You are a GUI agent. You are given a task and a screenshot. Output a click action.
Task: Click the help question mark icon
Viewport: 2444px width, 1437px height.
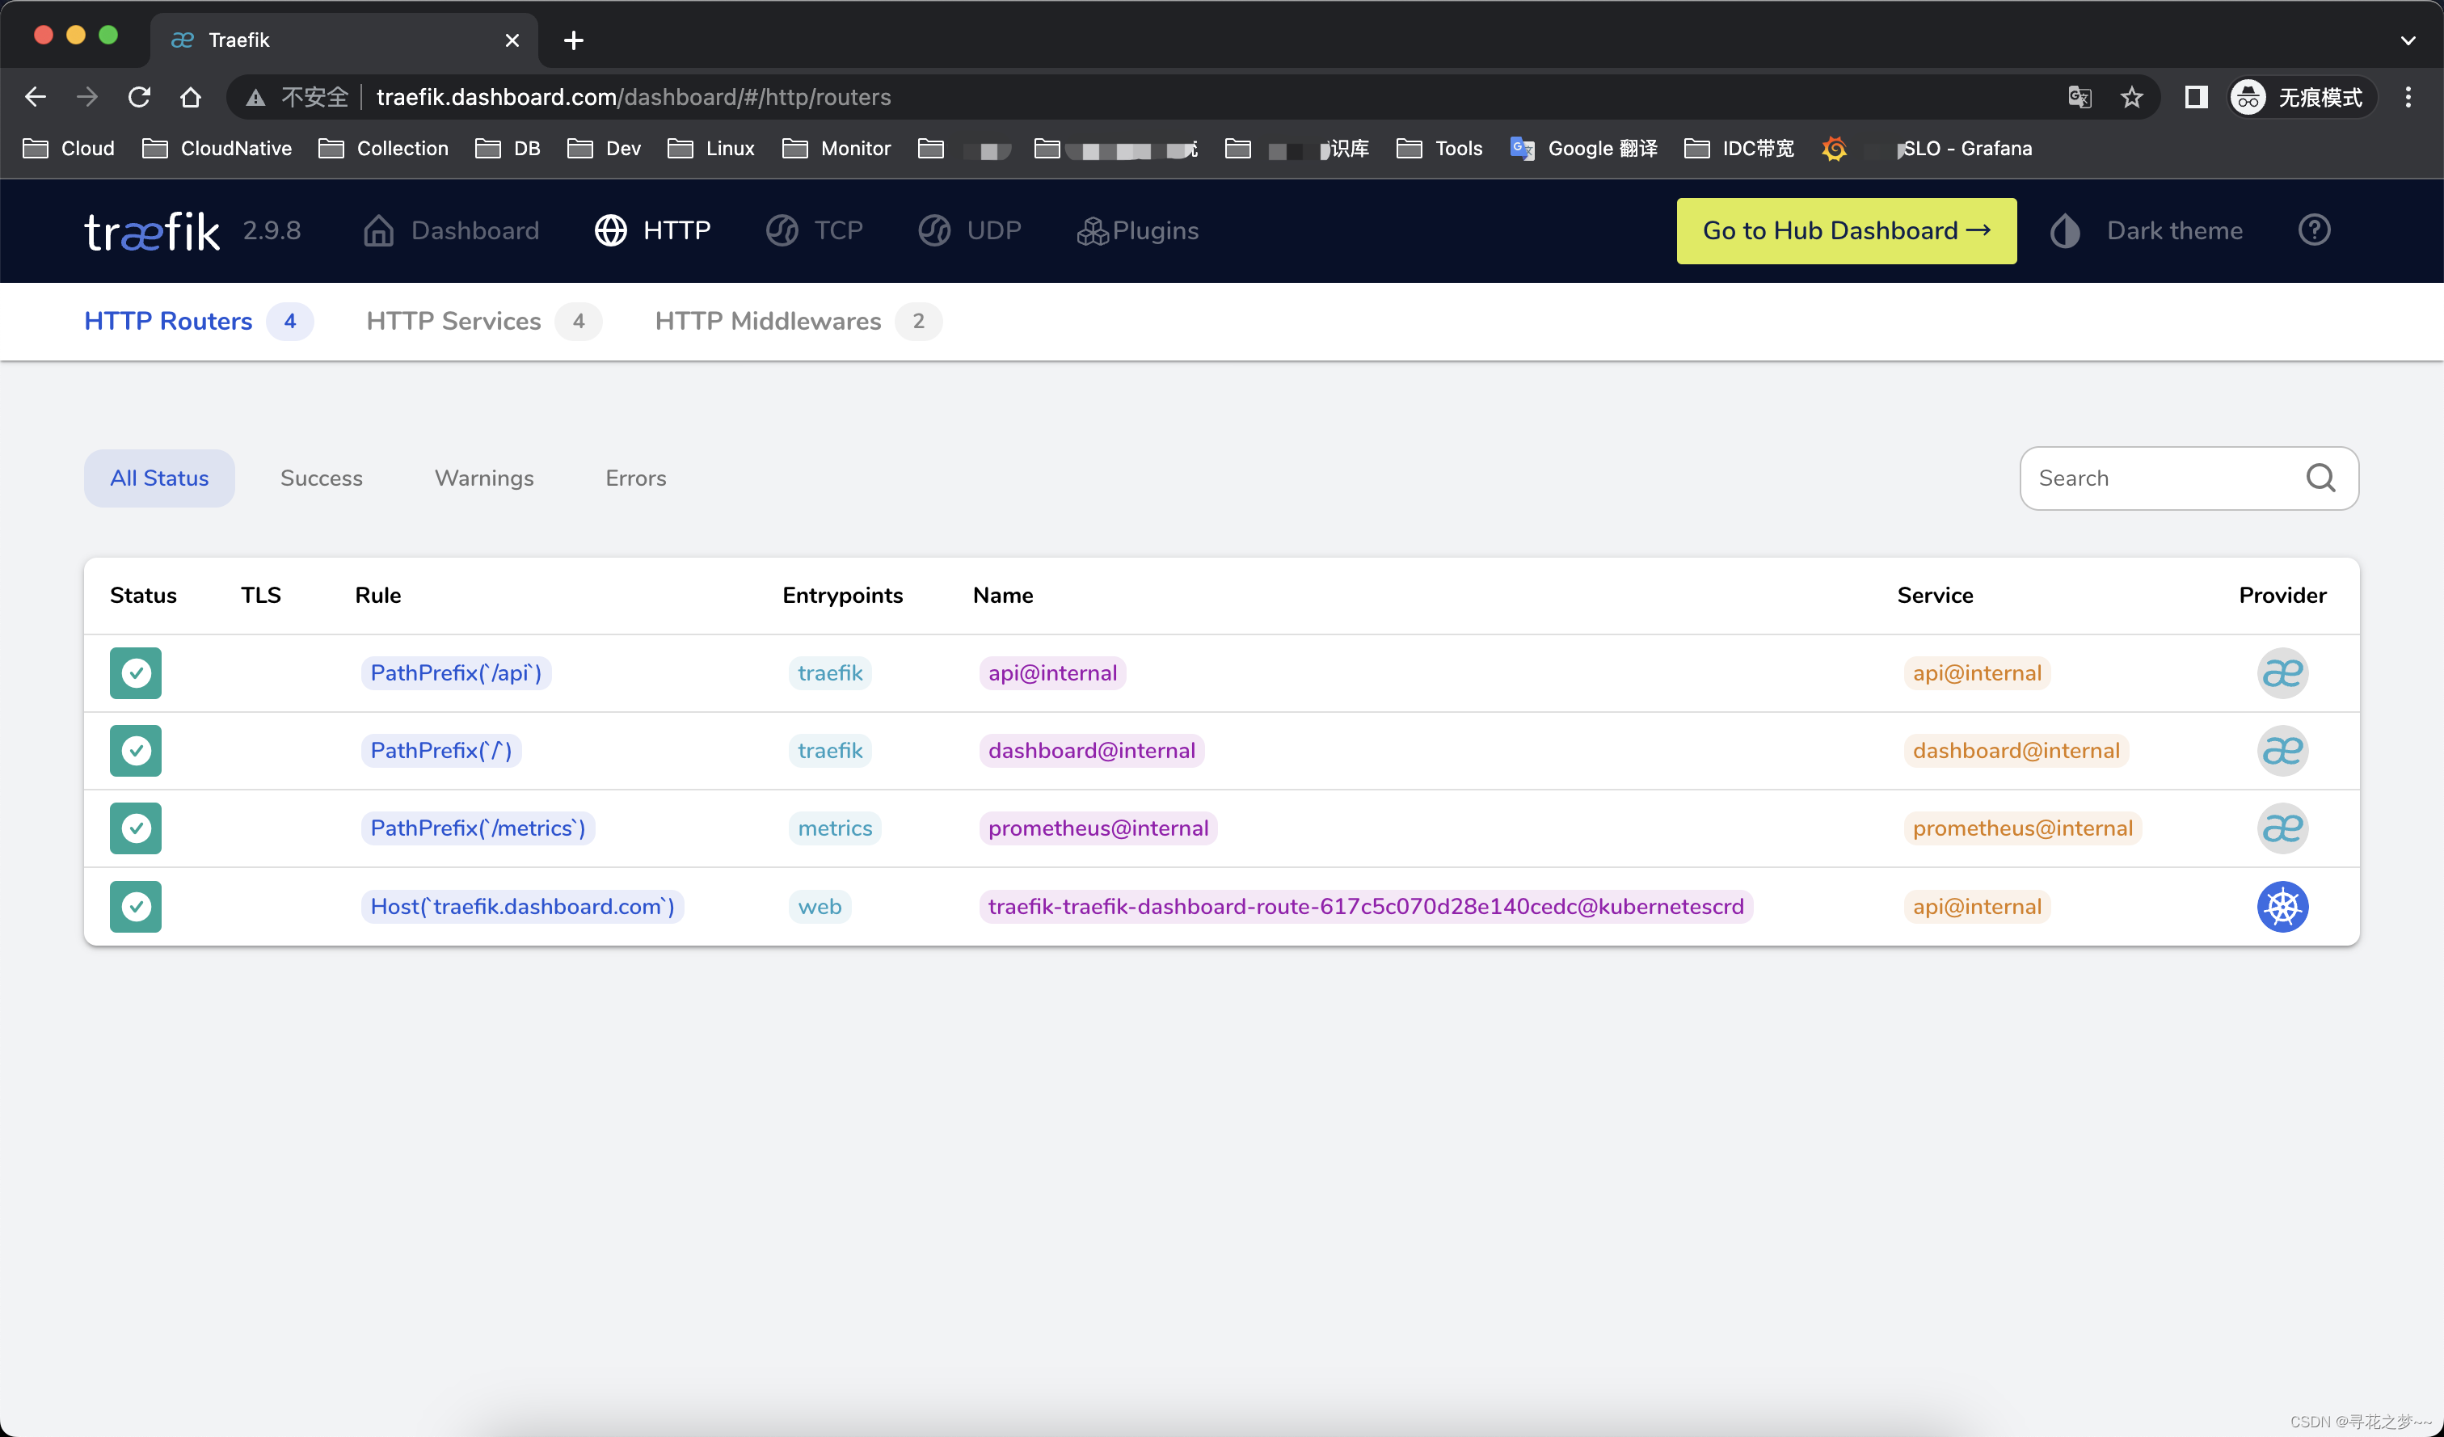click(2313, 230)
